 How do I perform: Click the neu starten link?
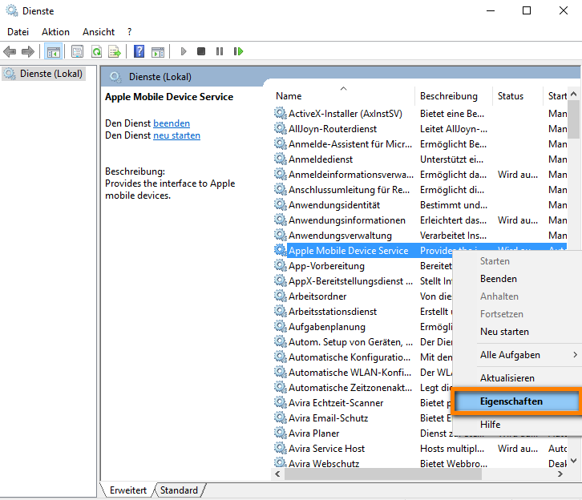pos(176,135)
